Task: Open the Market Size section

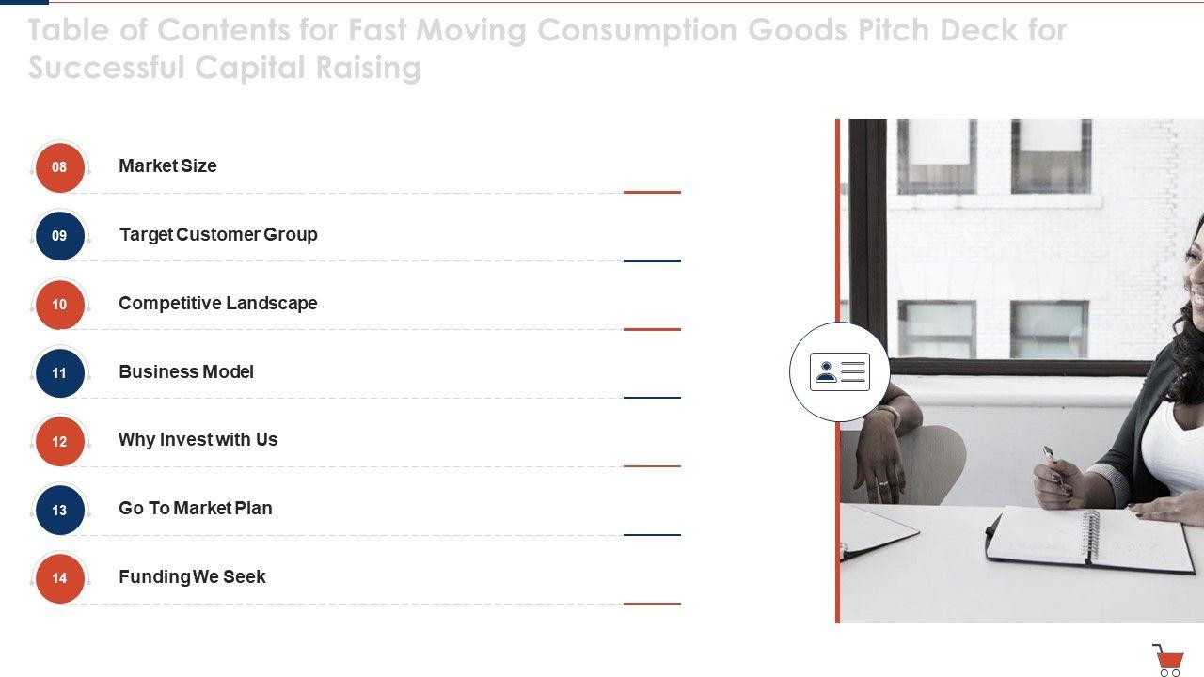Action: click(x=167, y=166)
